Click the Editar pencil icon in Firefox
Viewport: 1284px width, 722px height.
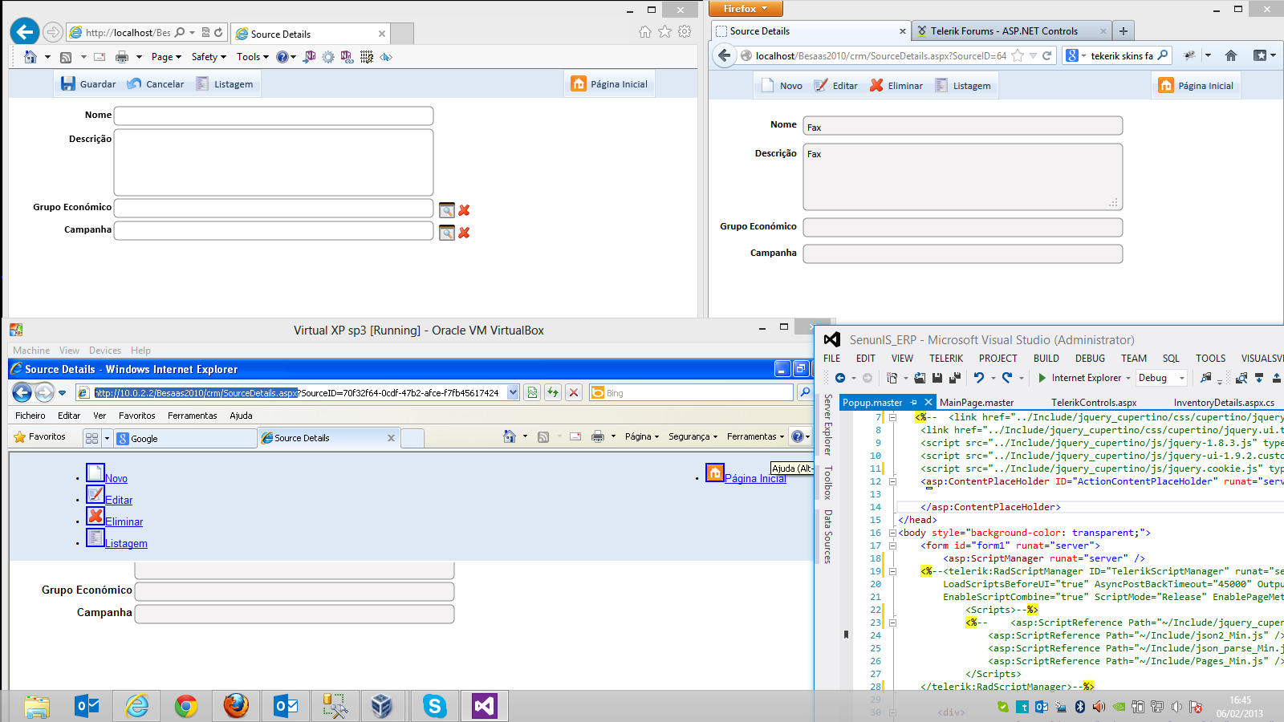(x=820, y=86)
